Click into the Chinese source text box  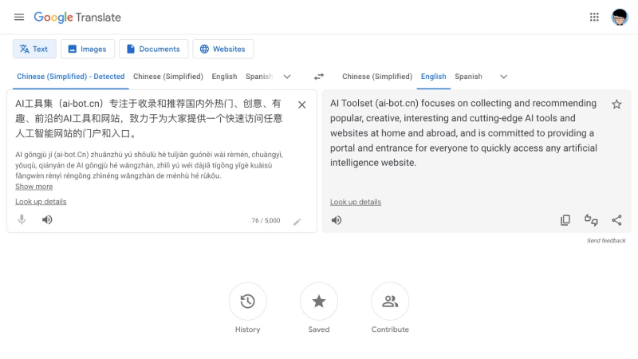pyautogui.click(x=149, y=118)
